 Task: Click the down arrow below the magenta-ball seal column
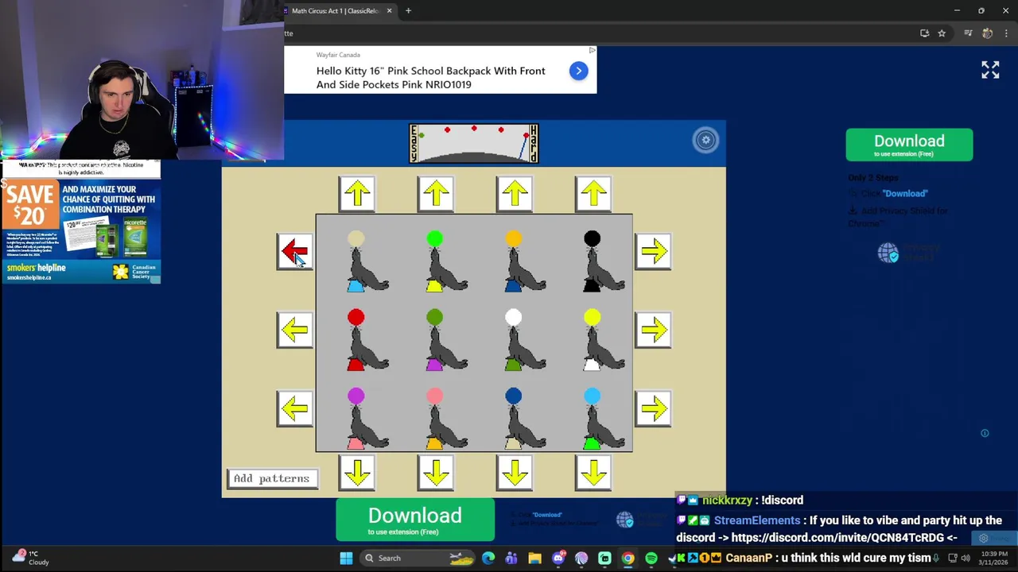coord(357,473)
